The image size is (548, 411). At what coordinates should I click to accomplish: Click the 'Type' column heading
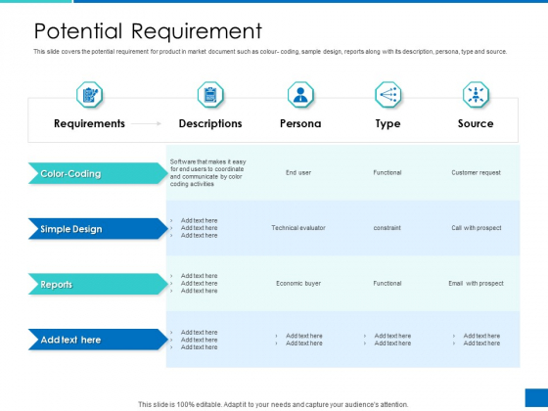pyautogui.click(x=388, y=123)
